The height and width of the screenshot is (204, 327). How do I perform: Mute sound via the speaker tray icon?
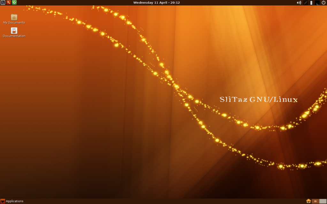point(299,2)
